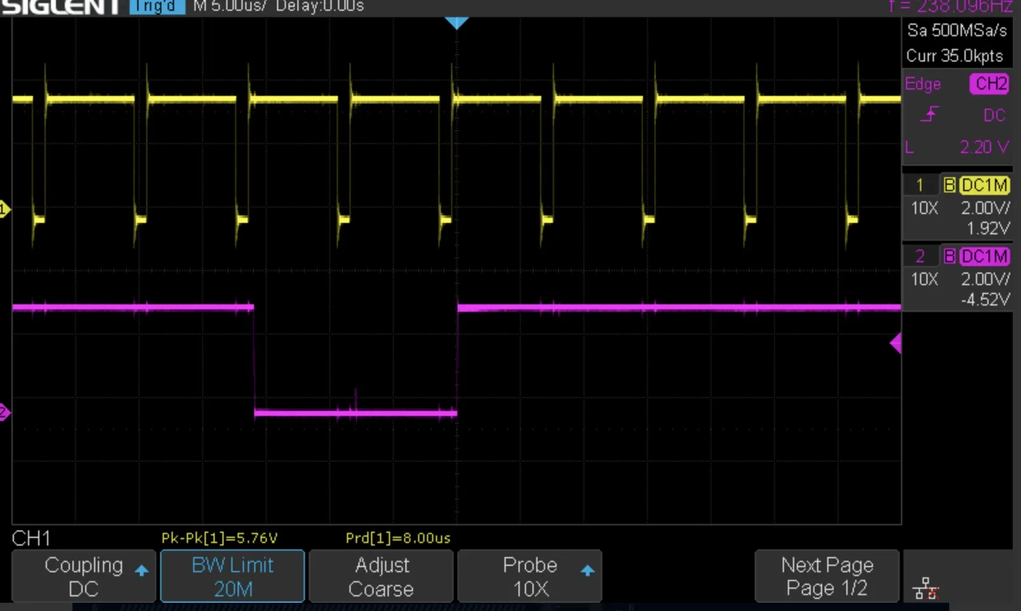This screenshot has height=611, width=1021.
Task: Click the network connection icon
Action: 925,589
